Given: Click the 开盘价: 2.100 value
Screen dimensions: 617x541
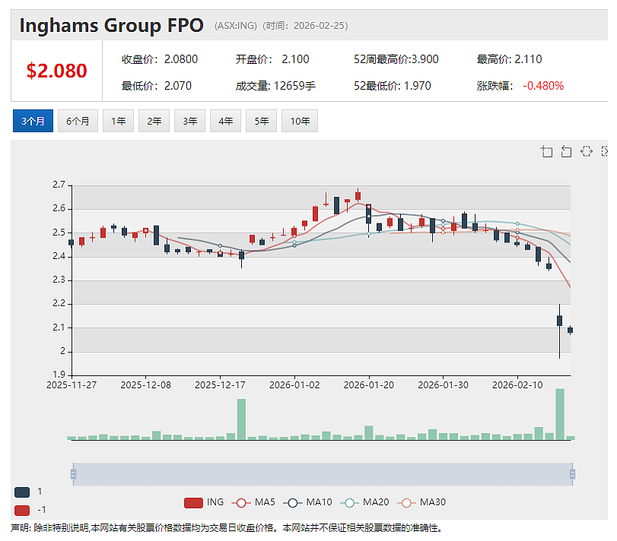Looking at the screenshot, I should tap(272, 59).
